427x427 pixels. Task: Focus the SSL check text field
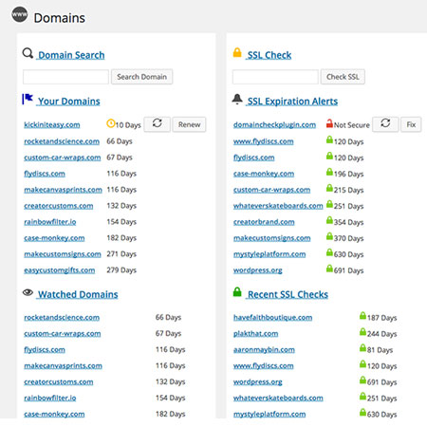pos(275,77)
